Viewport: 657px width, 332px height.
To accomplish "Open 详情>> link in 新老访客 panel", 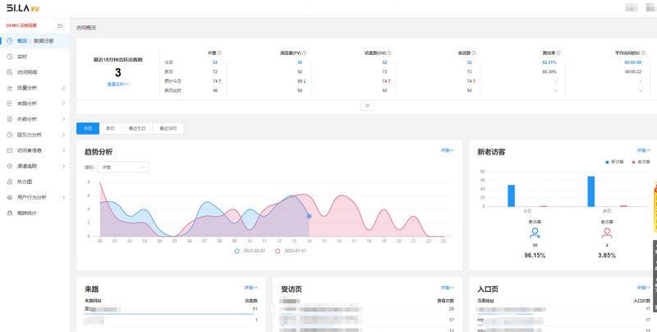I will 644,150.
